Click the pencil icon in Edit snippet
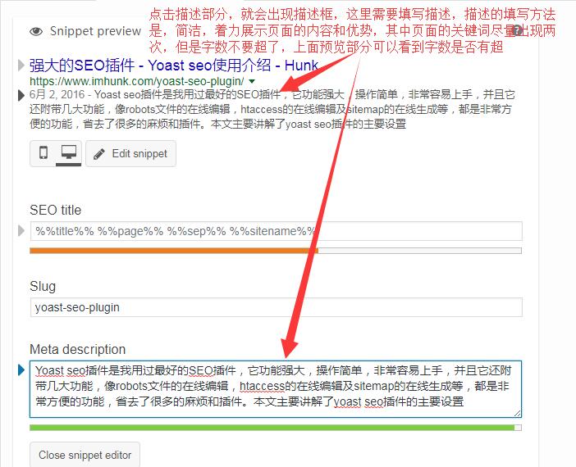This screenshot has height=467, width=576. tap(99, 154)
